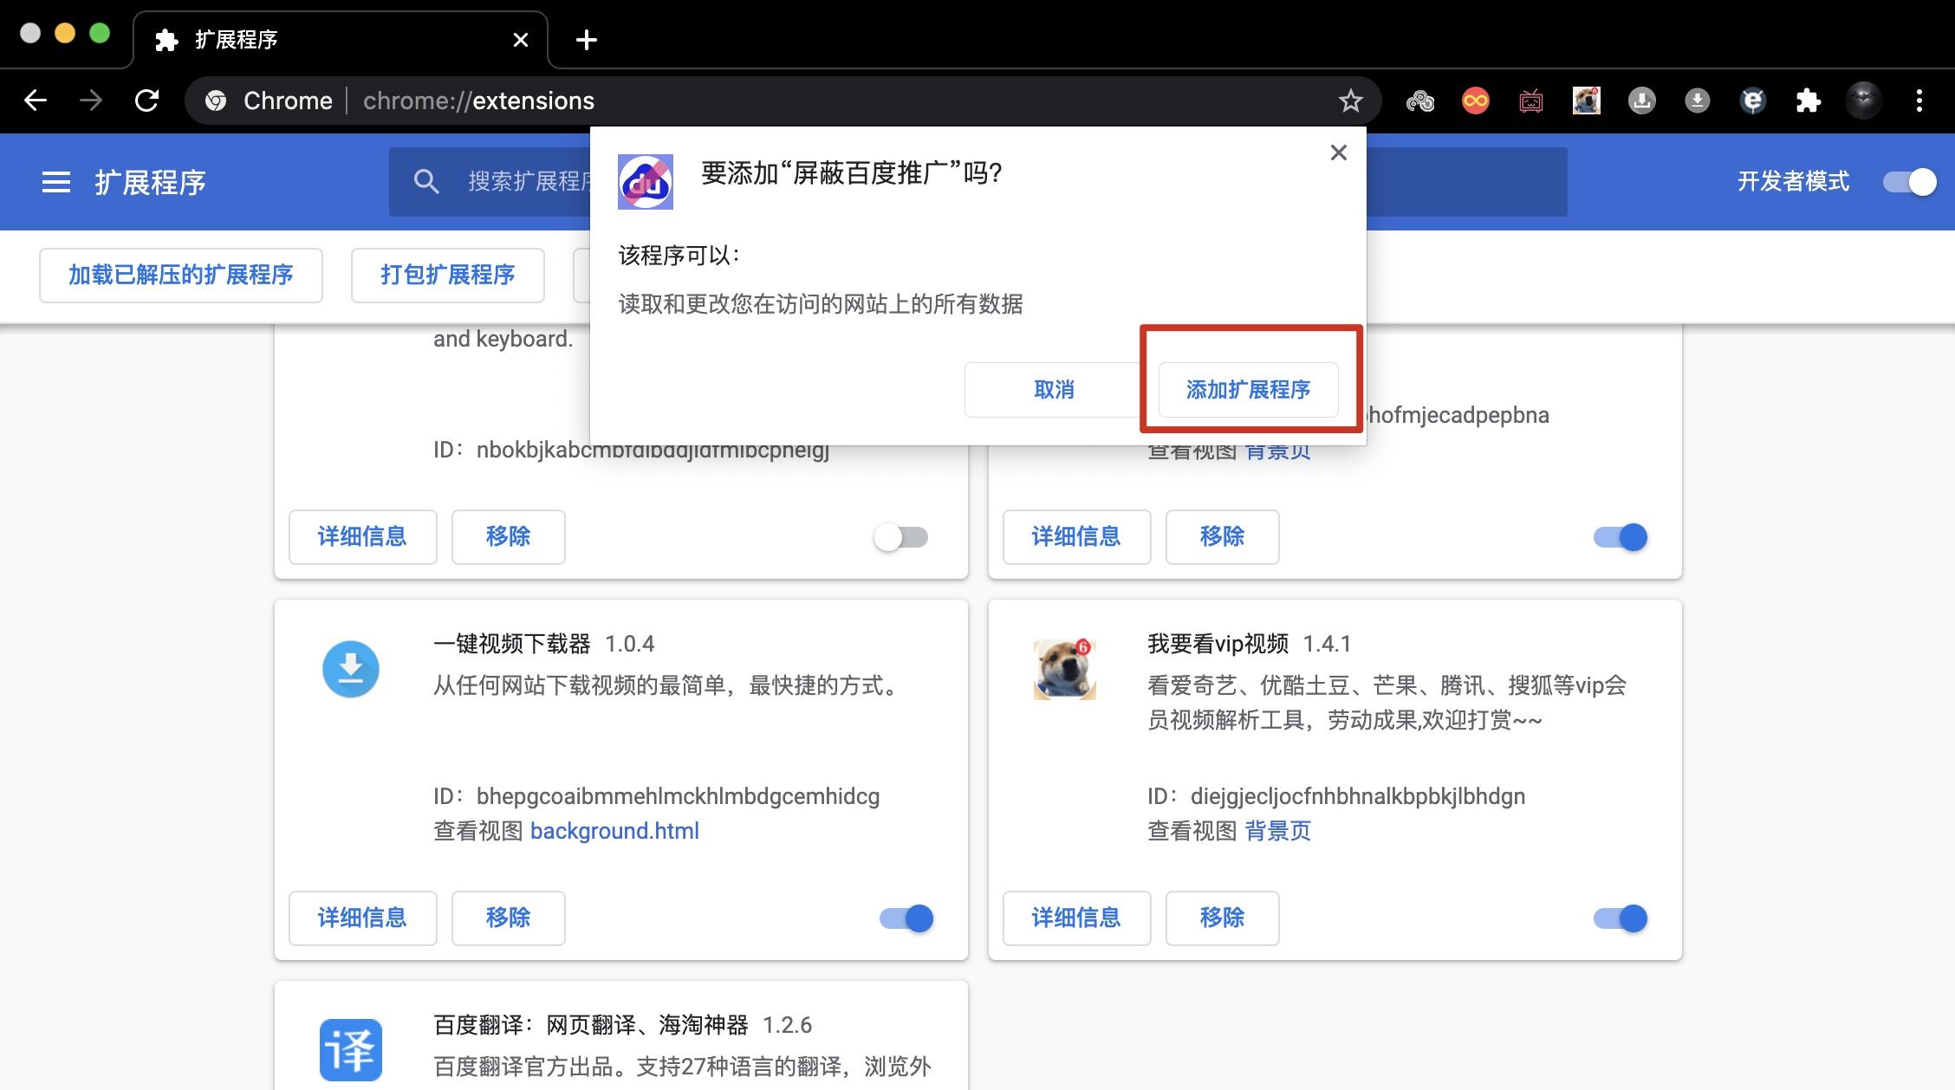Viewport: 1955px width, 1090px height.
Task: Click the 一键视频下载器 1.0.4 title
Action: tap(544, 644)
